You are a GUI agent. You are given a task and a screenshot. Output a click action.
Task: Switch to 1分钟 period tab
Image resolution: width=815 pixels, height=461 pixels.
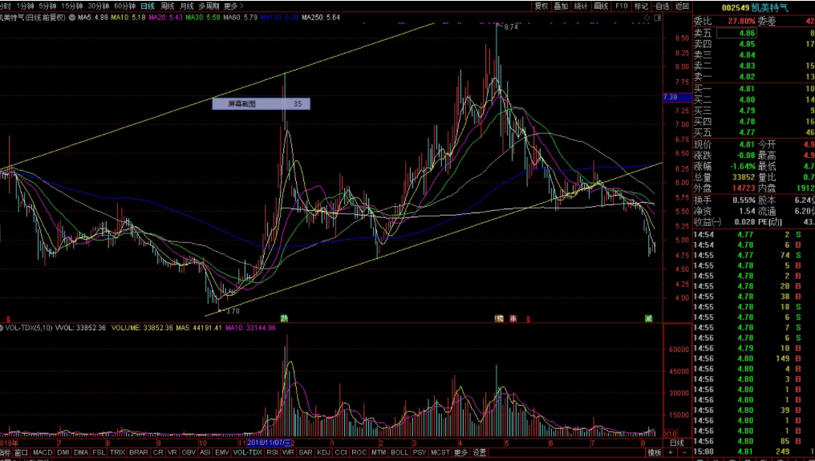point(25,6)
